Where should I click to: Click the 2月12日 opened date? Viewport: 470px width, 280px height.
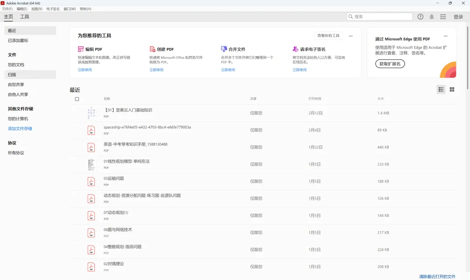pyautogui.click(x=316, y=113)
